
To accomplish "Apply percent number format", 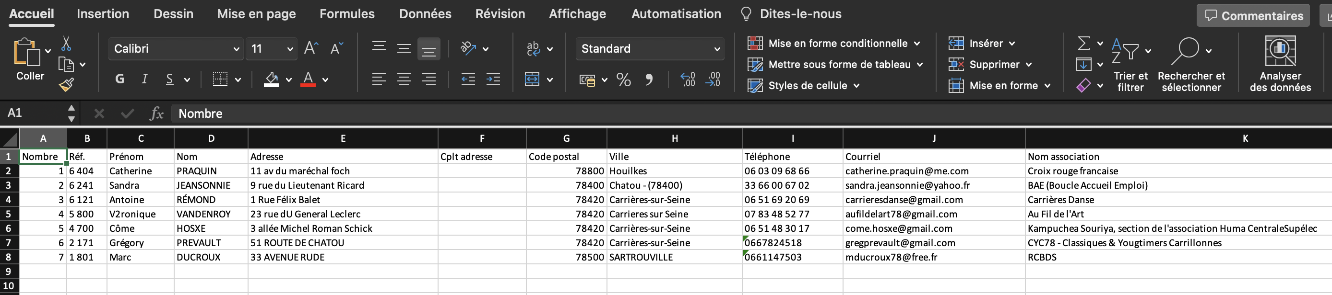I will click(624, 79).
